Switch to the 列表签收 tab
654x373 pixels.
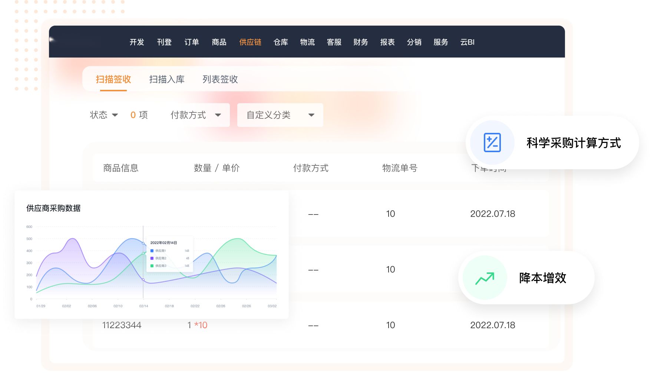click(x=220, y=79)
